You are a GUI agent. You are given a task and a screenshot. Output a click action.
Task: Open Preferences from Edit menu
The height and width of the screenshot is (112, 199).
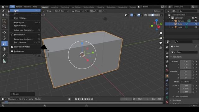click(25, 51)
